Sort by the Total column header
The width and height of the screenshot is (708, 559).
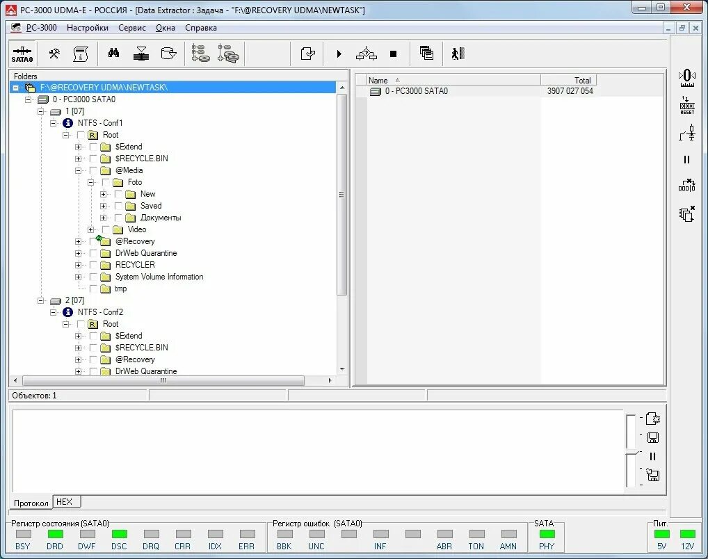[x=568, y=80]
